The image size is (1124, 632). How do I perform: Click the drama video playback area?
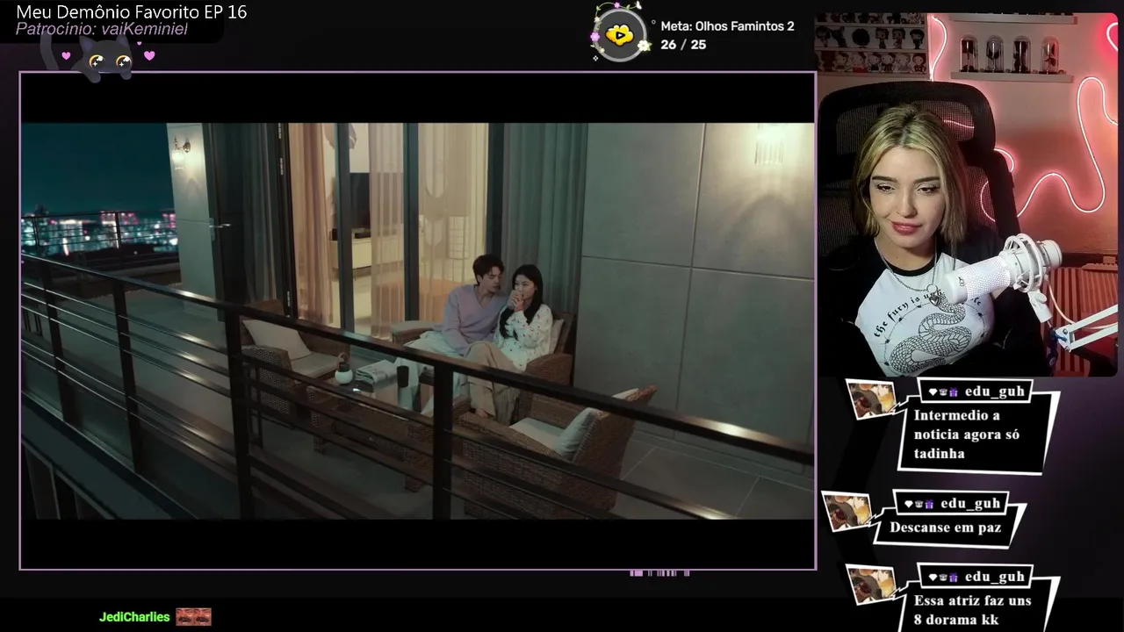[418, 321]
